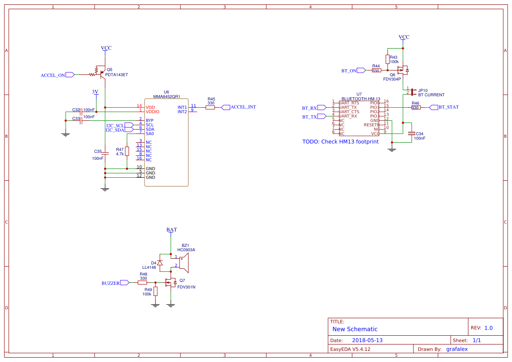
Task: Click the ACCEL_ON net port flag
Action: coord(70,75)
